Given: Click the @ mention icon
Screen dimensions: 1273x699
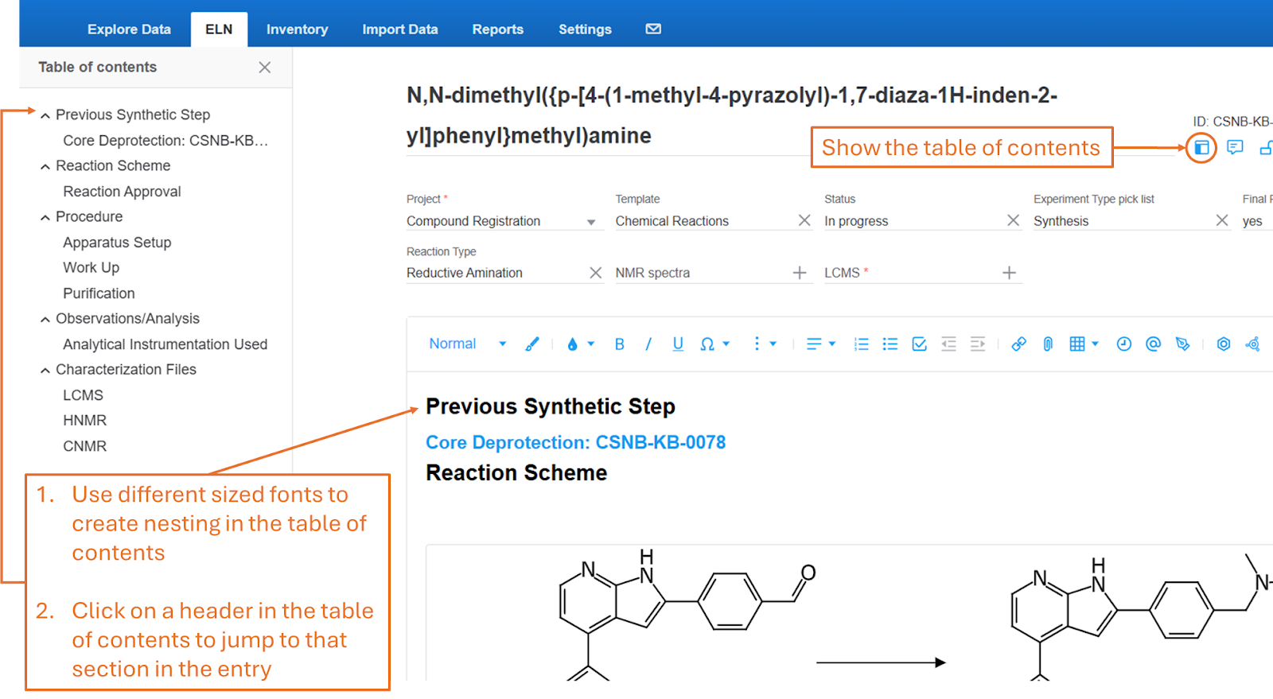Looking at the screenshot, I should click(1153, 344).
